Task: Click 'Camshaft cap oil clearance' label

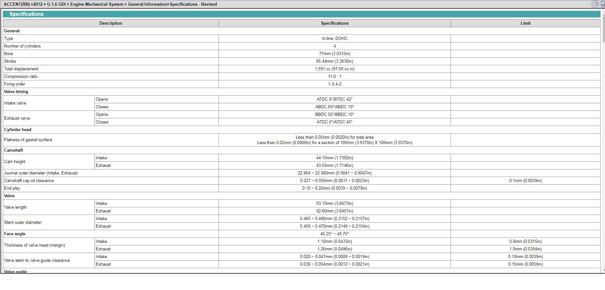Action: point(29,180)
